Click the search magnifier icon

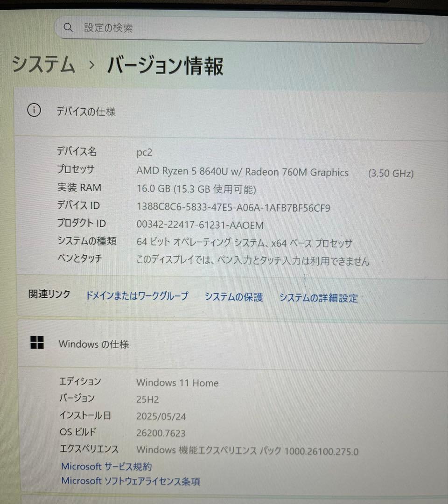coord(68,28)
